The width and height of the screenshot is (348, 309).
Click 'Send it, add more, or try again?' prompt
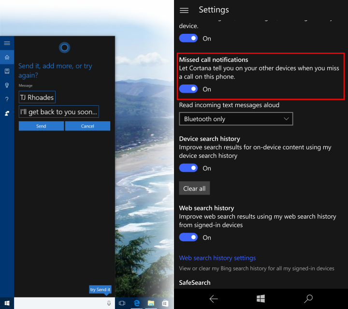click(55, 70)
